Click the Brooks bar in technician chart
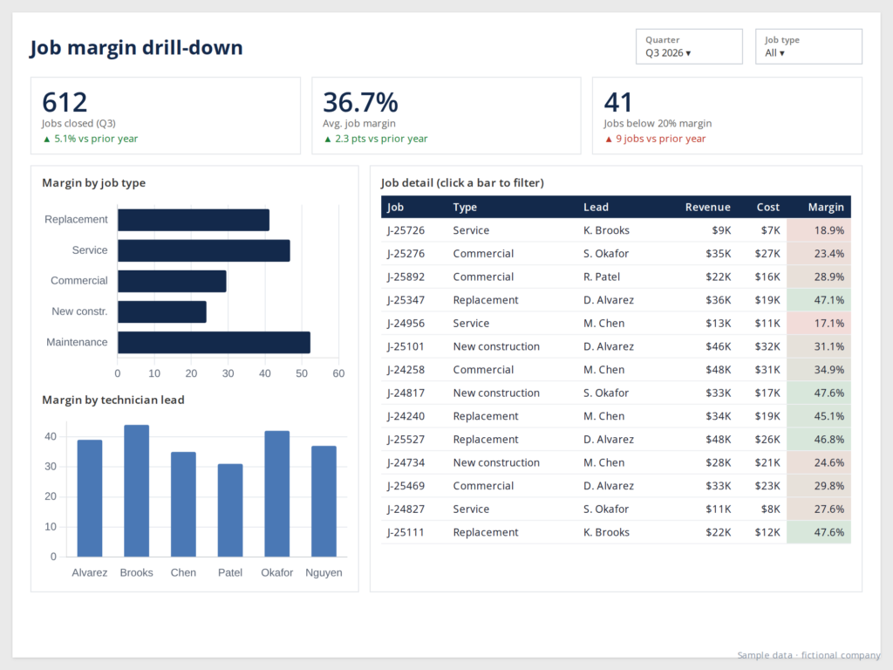 tap(137, 491)
